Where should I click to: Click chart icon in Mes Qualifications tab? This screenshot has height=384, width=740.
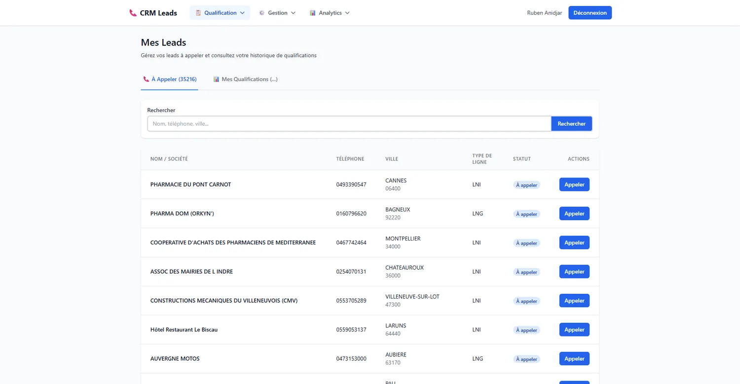216,79
